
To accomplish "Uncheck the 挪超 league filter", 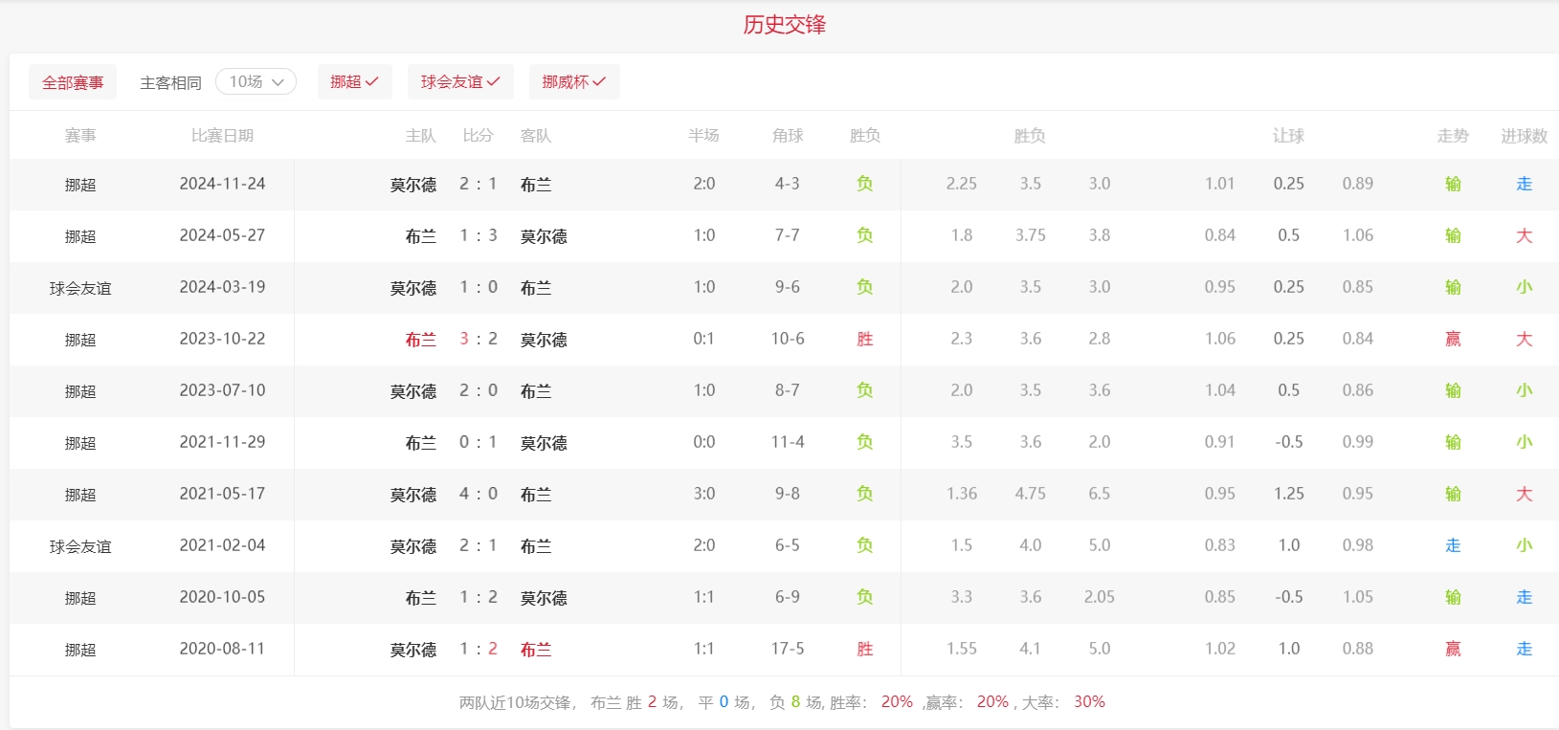I will coord(354,82).
